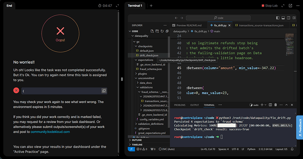This screenshot has width=303, height=159.
Task: Open notifications bell icon
Action: tap(292, 149)
